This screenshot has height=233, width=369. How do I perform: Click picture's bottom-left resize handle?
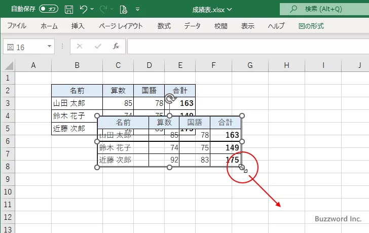coord(97,167)
